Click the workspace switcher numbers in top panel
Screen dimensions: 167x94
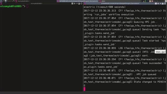pyautogui.click(x=8, y=1)
